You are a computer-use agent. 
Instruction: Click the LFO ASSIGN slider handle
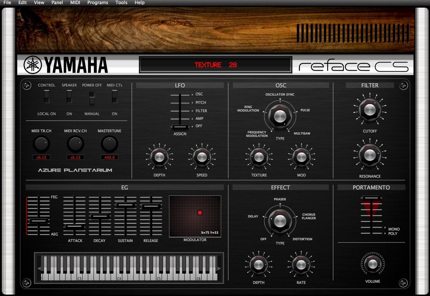(x=180, y=127)
